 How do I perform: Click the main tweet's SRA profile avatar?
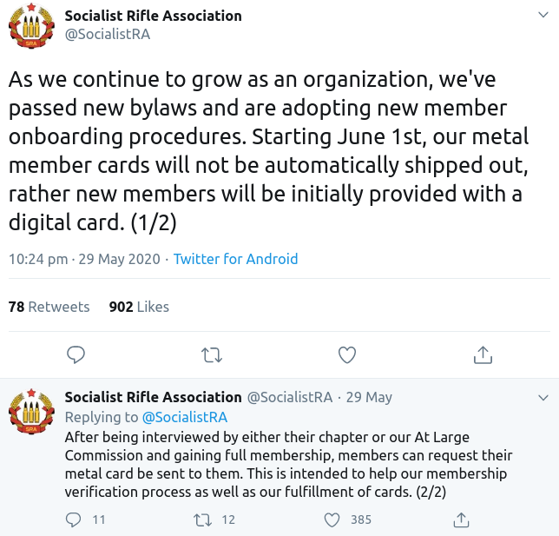(x=31, y=26)
